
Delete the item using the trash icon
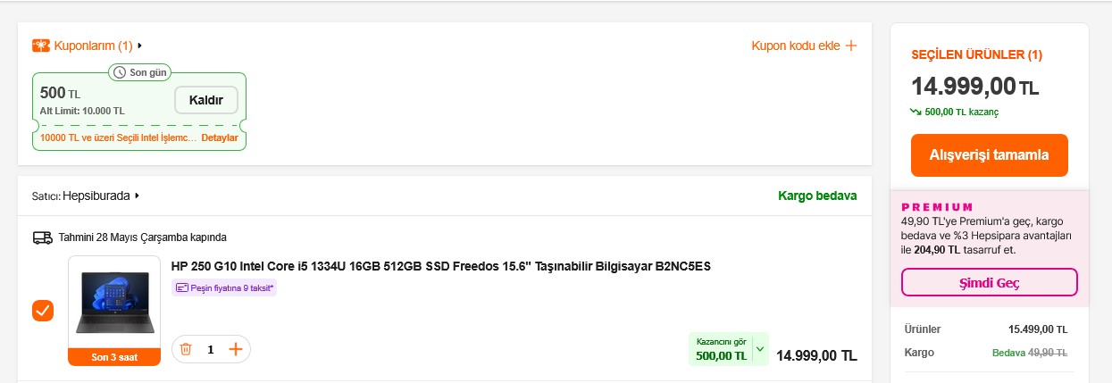tap(186, 349)
